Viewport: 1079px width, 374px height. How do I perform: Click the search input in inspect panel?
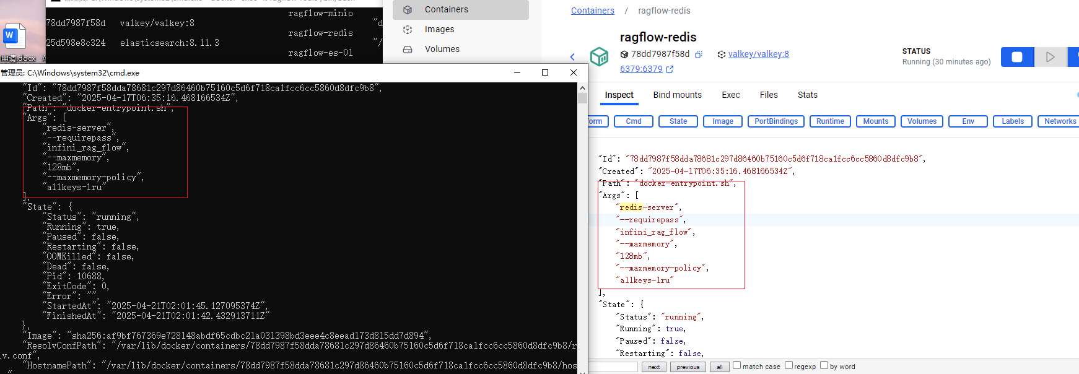click(613, 367)
